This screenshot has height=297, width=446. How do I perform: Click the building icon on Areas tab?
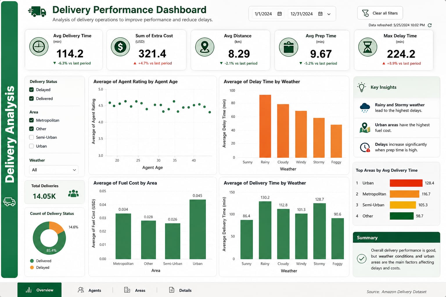127,290
